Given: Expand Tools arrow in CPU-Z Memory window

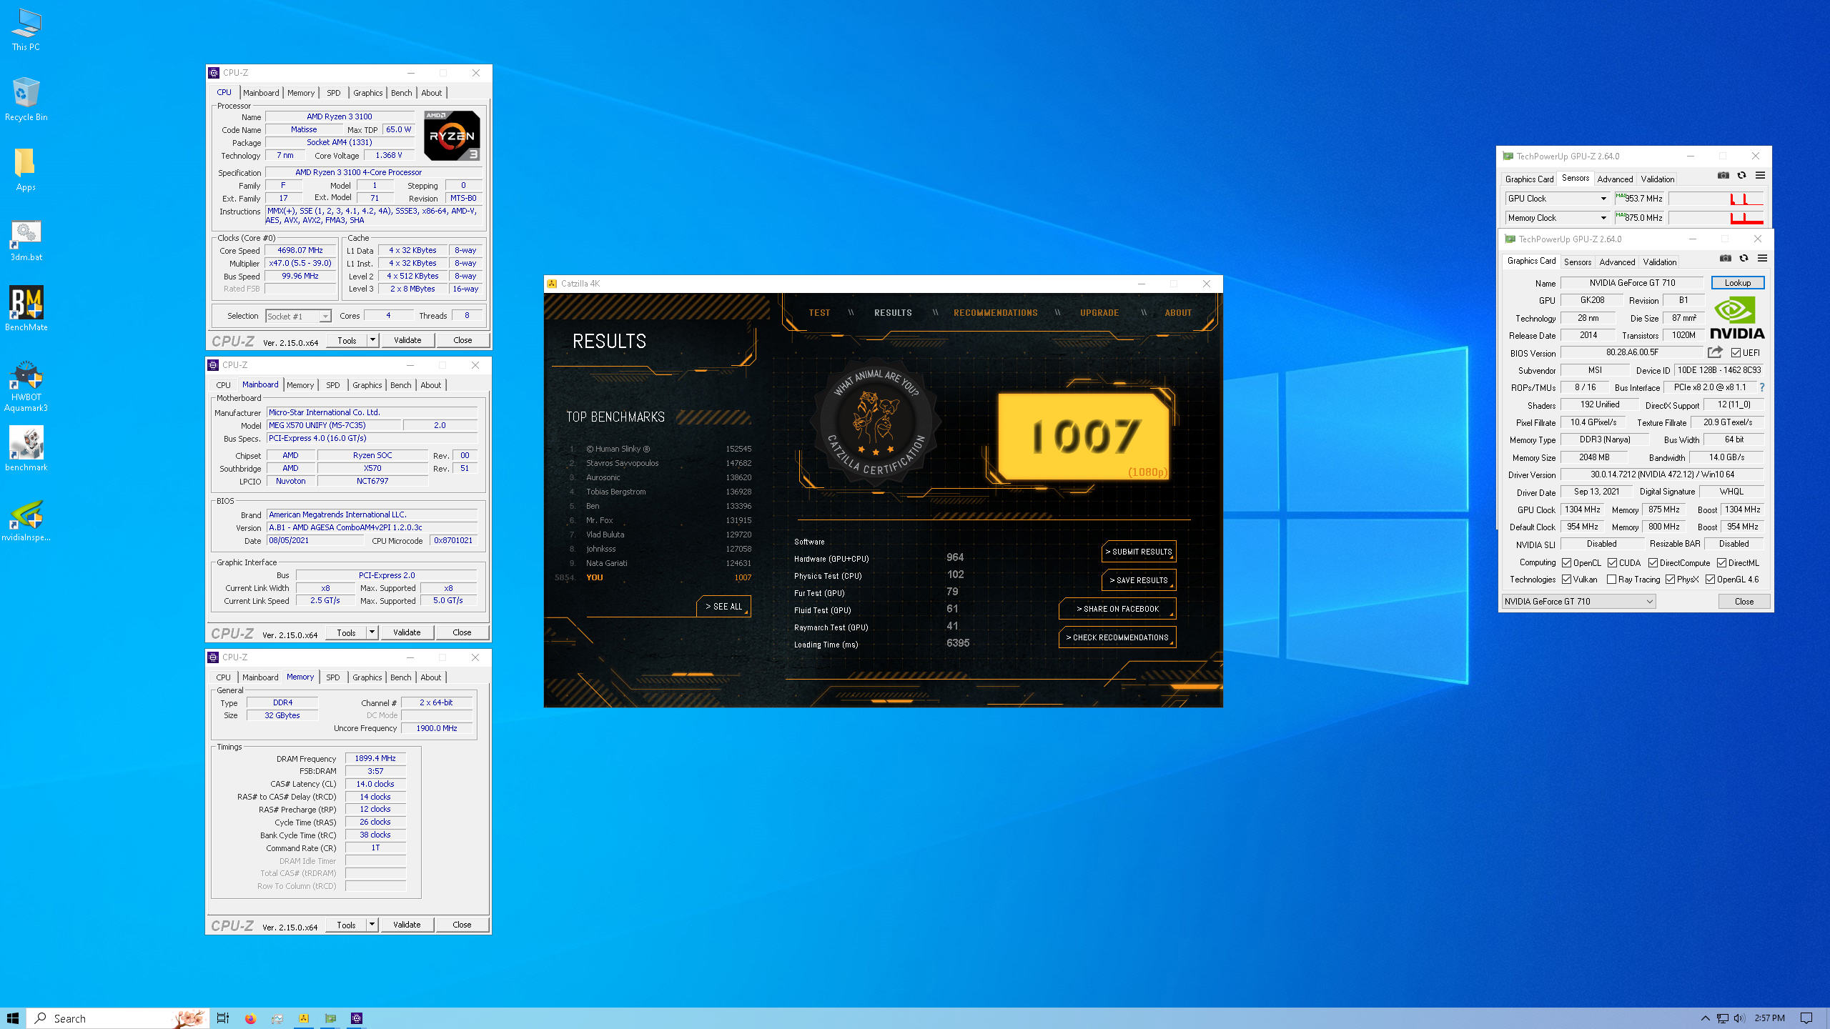Looking at the screenshot, I should pos(372,925).
